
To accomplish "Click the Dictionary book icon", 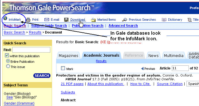I will 164,20.
